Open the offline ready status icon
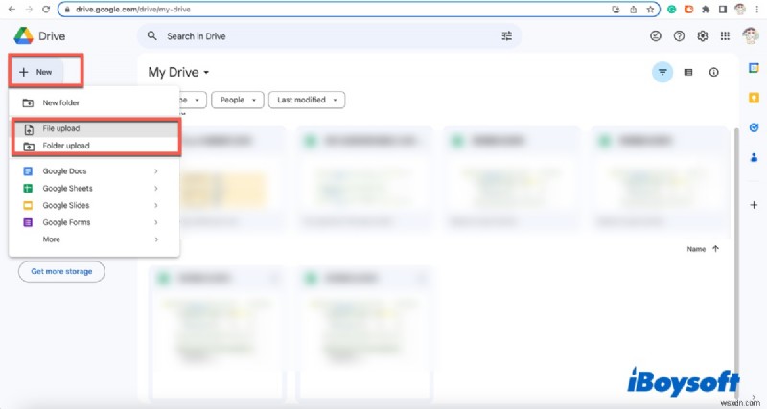767x409 pixels. tap(656, 35)
